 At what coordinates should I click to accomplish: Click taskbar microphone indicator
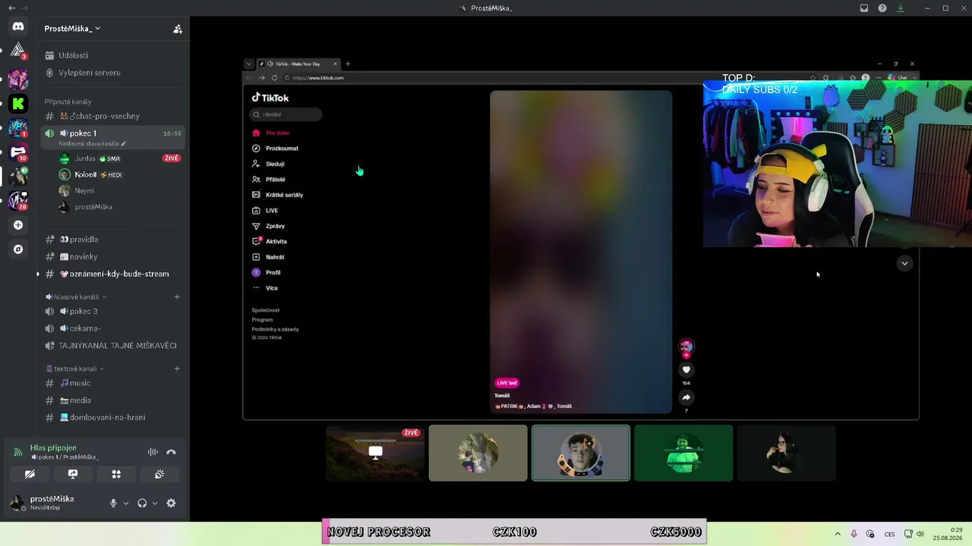click(x=854, y=534)
